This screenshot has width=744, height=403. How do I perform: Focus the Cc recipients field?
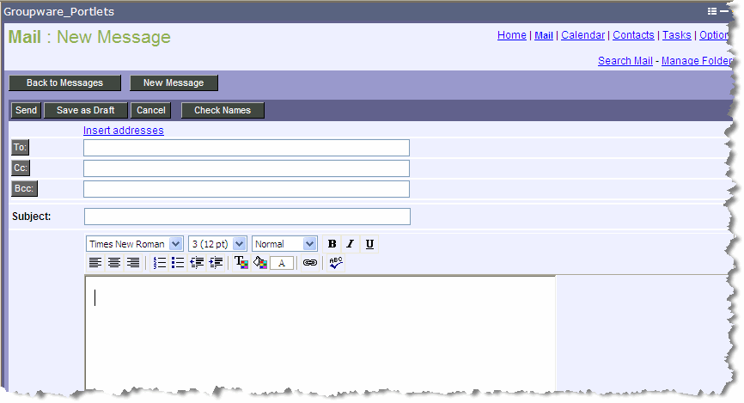[x=247, y=168]
